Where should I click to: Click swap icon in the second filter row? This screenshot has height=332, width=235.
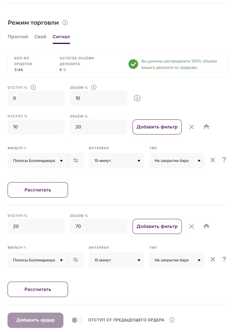pos(76,260)
